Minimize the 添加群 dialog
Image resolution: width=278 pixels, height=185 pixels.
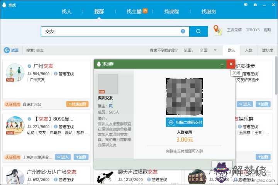coord(222,64)
